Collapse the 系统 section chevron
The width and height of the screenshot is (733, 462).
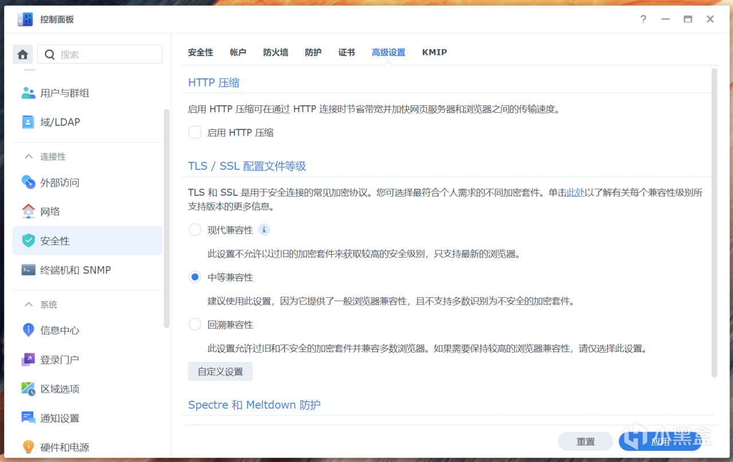pos(28,305)
